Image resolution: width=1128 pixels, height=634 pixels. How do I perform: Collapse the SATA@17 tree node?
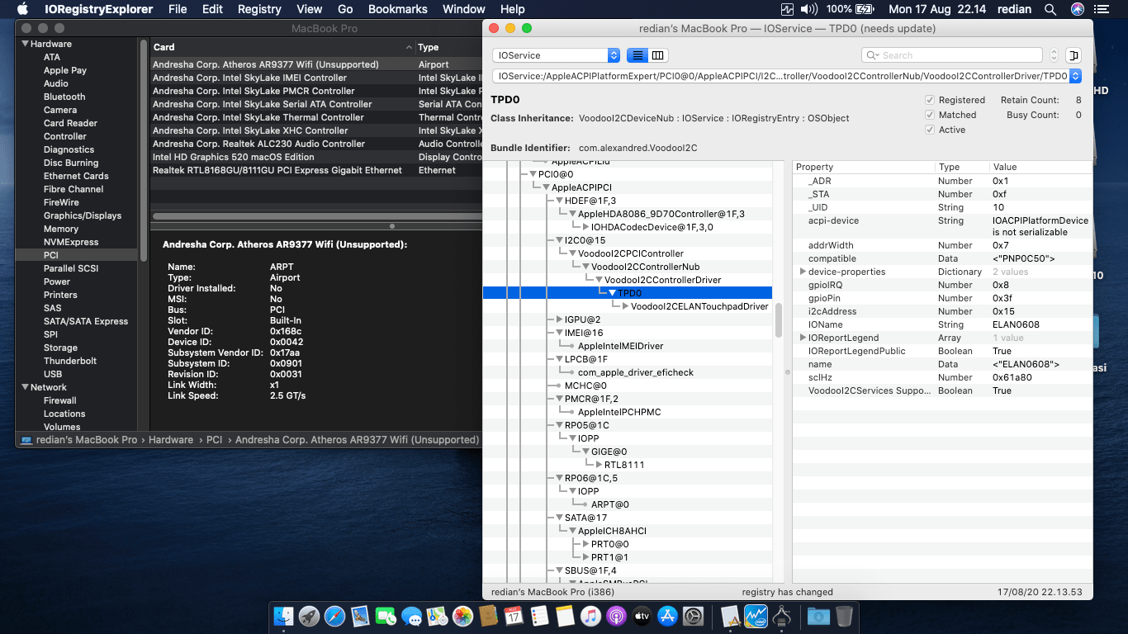[x=559, y=518]
